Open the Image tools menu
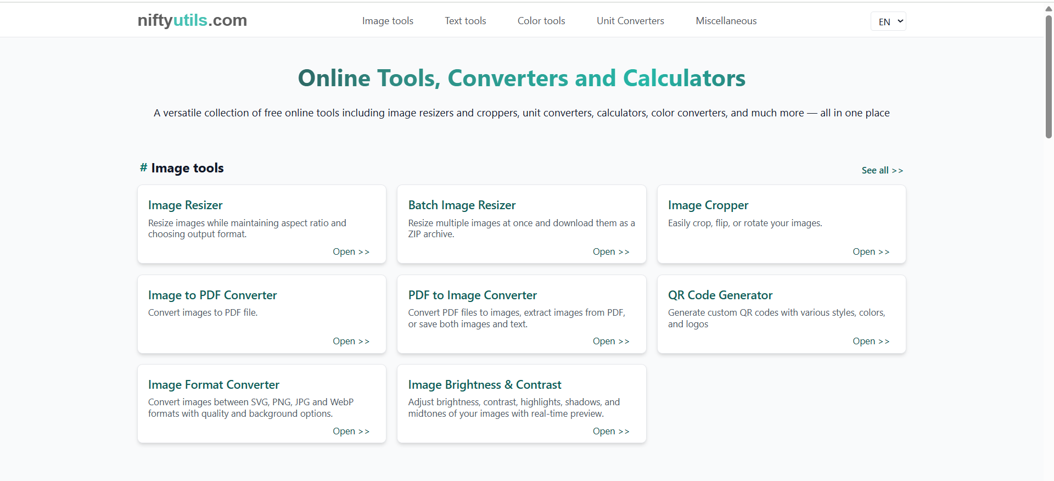 (x=387, y=21)
